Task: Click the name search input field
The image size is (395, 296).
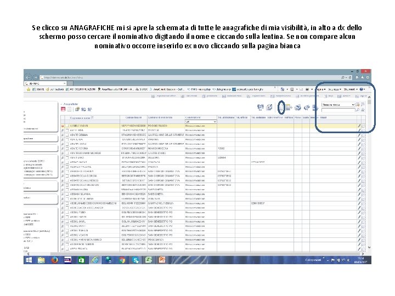Action: pyautogui.click(x=338, y=110)
